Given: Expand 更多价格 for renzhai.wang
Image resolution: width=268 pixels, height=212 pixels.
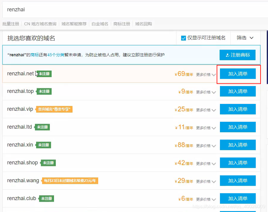Looking at the screenshot, I should (x=206, y=181).
